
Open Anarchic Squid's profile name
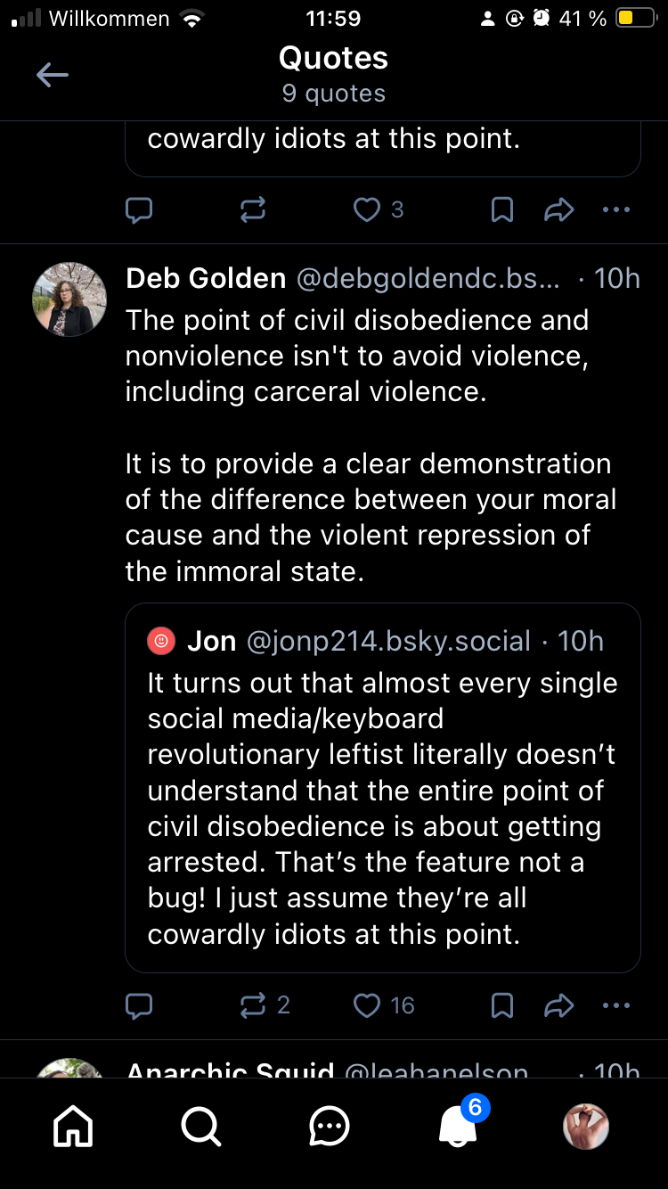(230, 1070)
